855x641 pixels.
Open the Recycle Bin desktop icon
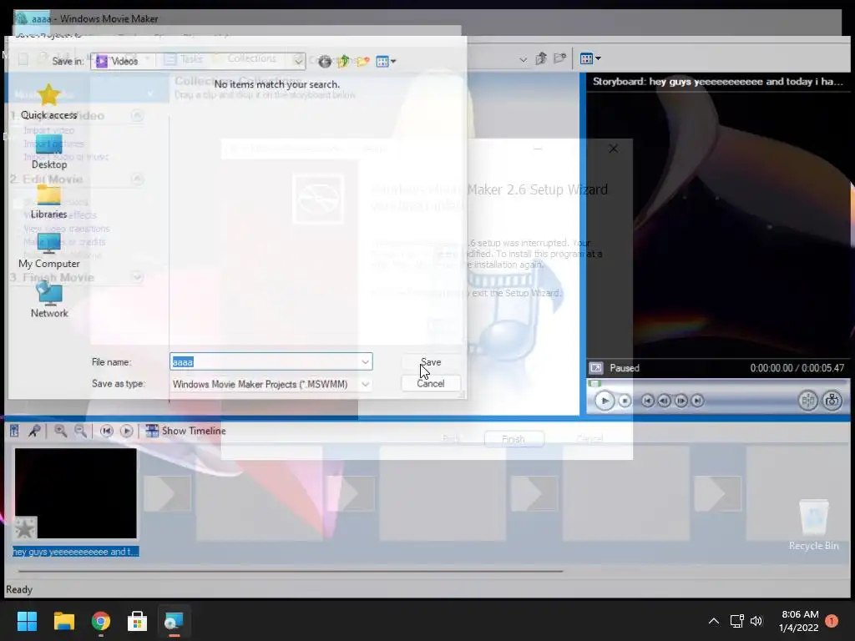pyautogui.click(x=813, y=524)
